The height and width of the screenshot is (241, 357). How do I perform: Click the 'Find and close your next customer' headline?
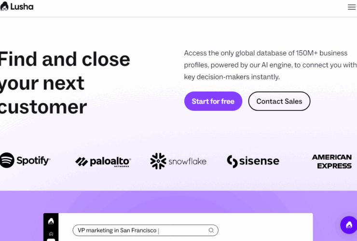(x=65, y=83)
